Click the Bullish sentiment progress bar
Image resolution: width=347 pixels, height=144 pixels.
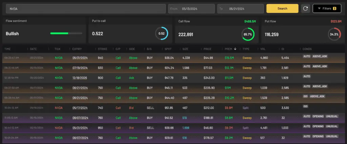click(x=66, y=33)
